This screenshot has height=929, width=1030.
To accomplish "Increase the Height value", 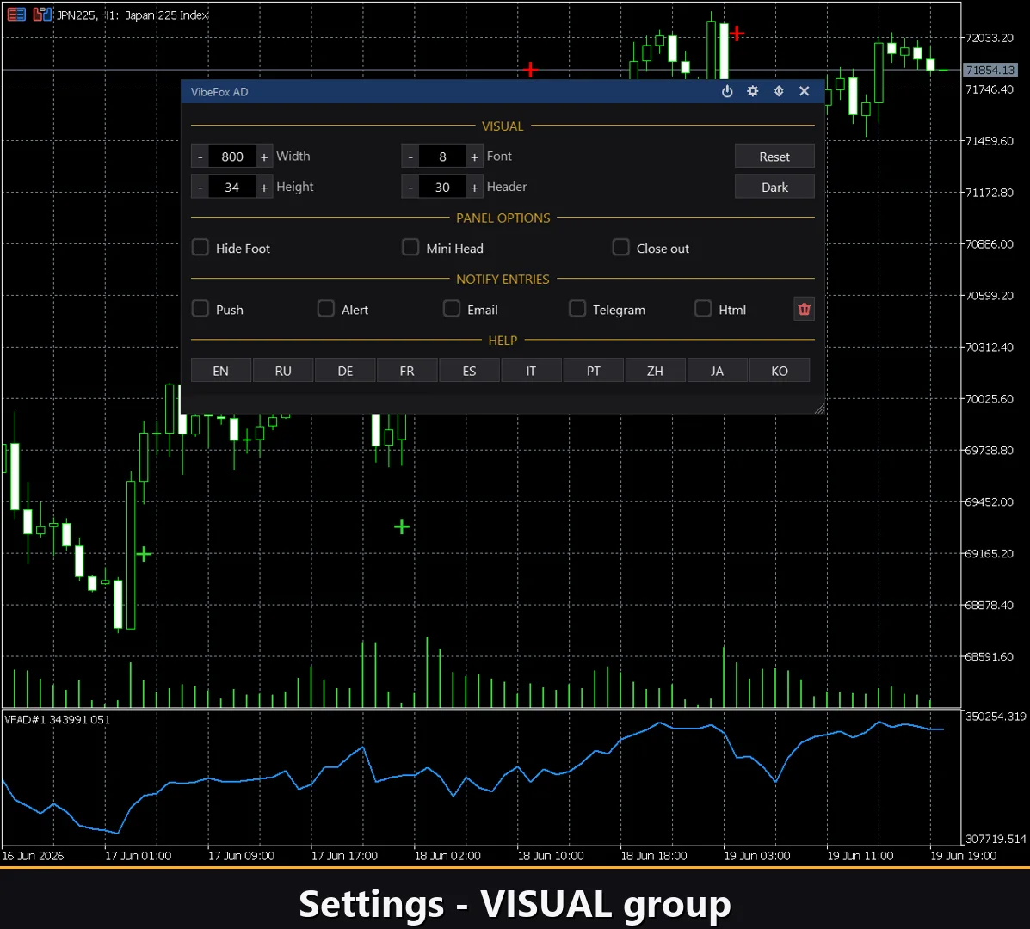I will click(264, 188).
